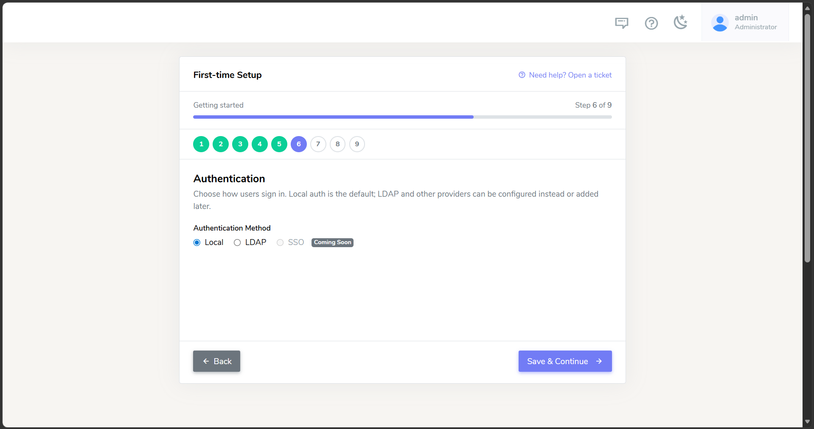Open 'Need help? Open a ticket' link
This screenshot has height=429, width=814.
(570, 75)
